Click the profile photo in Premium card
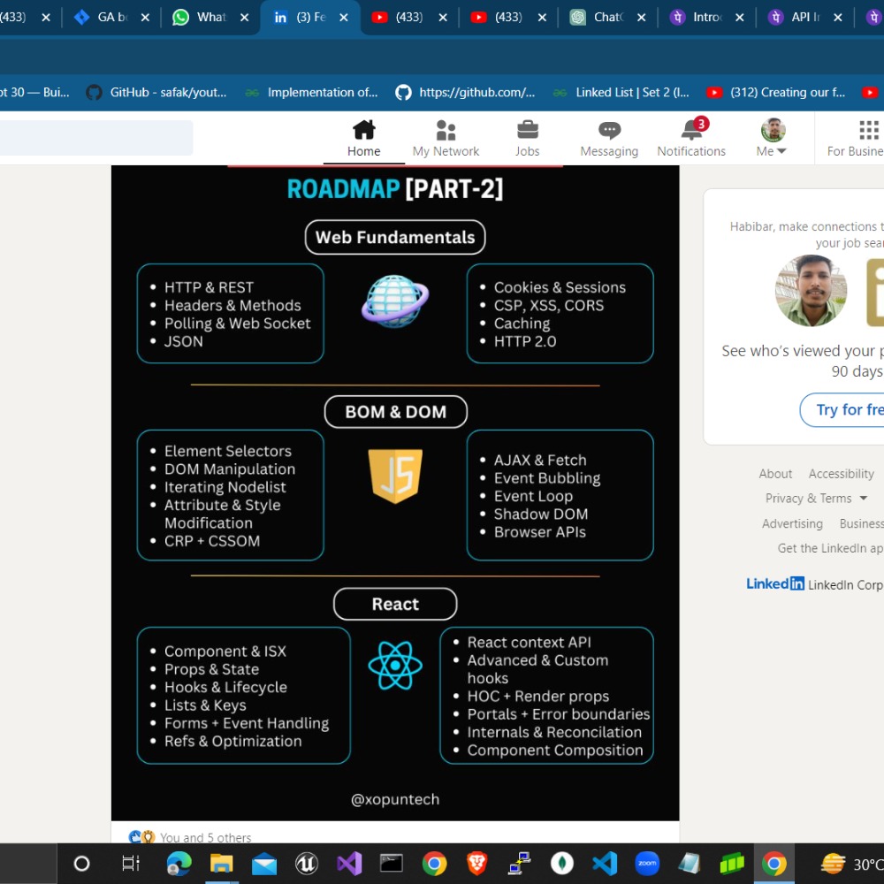884x884 pixels. coord(811,290)
